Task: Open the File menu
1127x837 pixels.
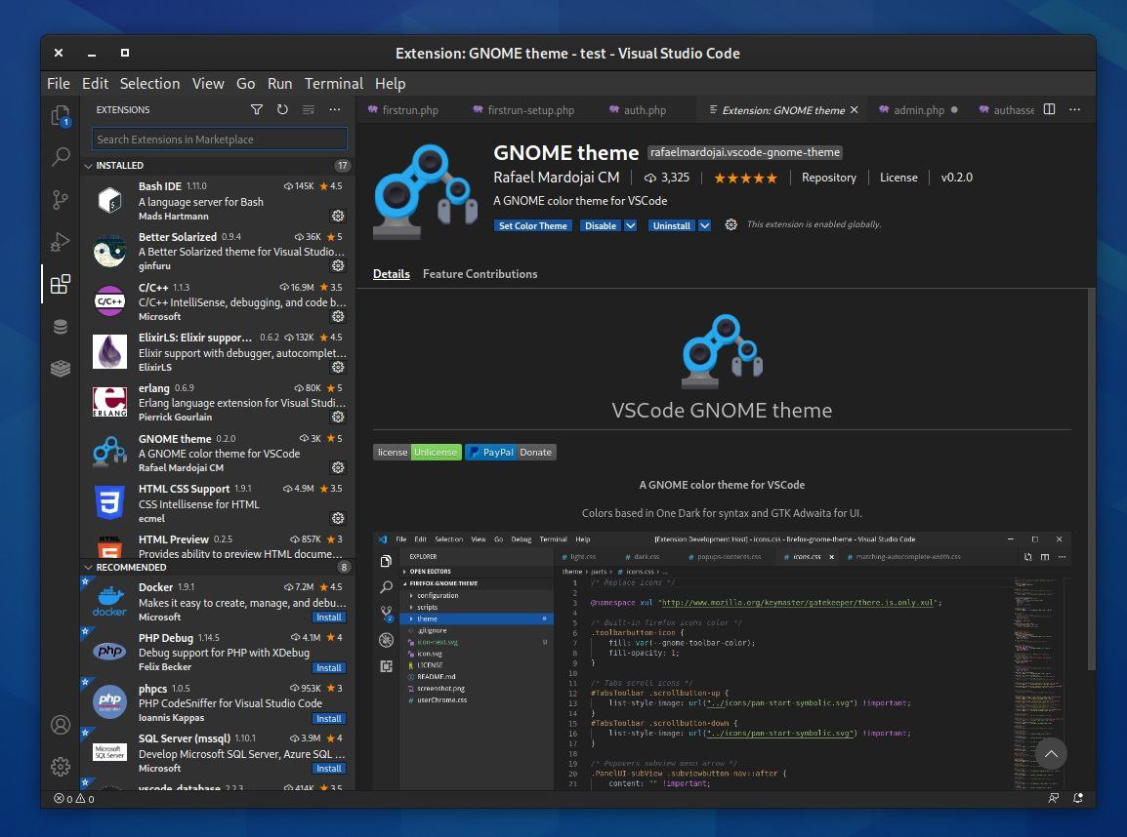Action: [59, 83]
